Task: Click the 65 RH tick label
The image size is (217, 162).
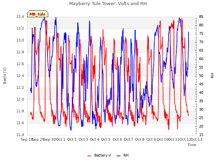Action: 201,51
